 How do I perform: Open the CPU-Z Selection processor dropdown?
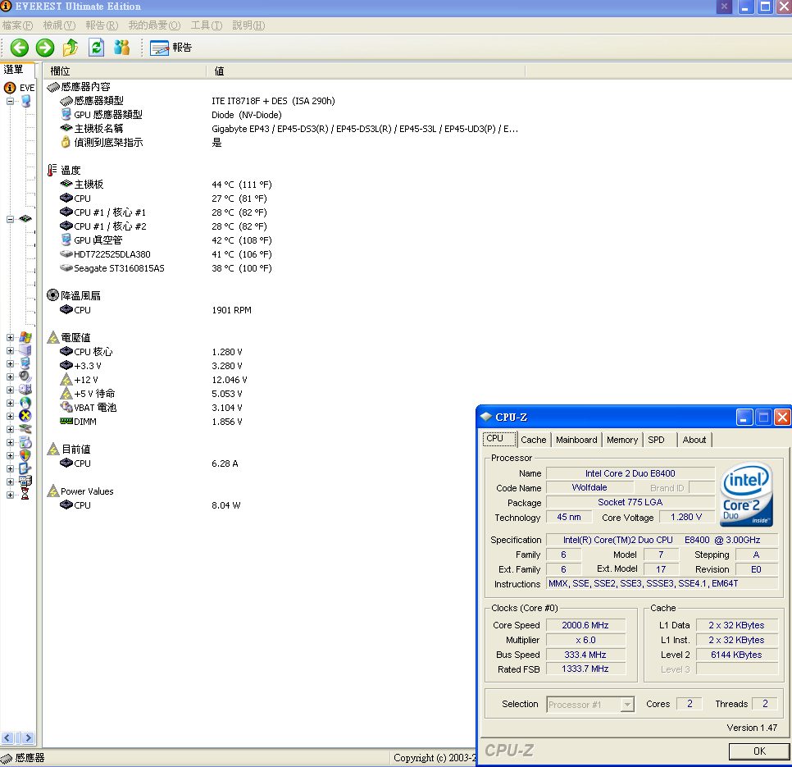pos(627,705)
